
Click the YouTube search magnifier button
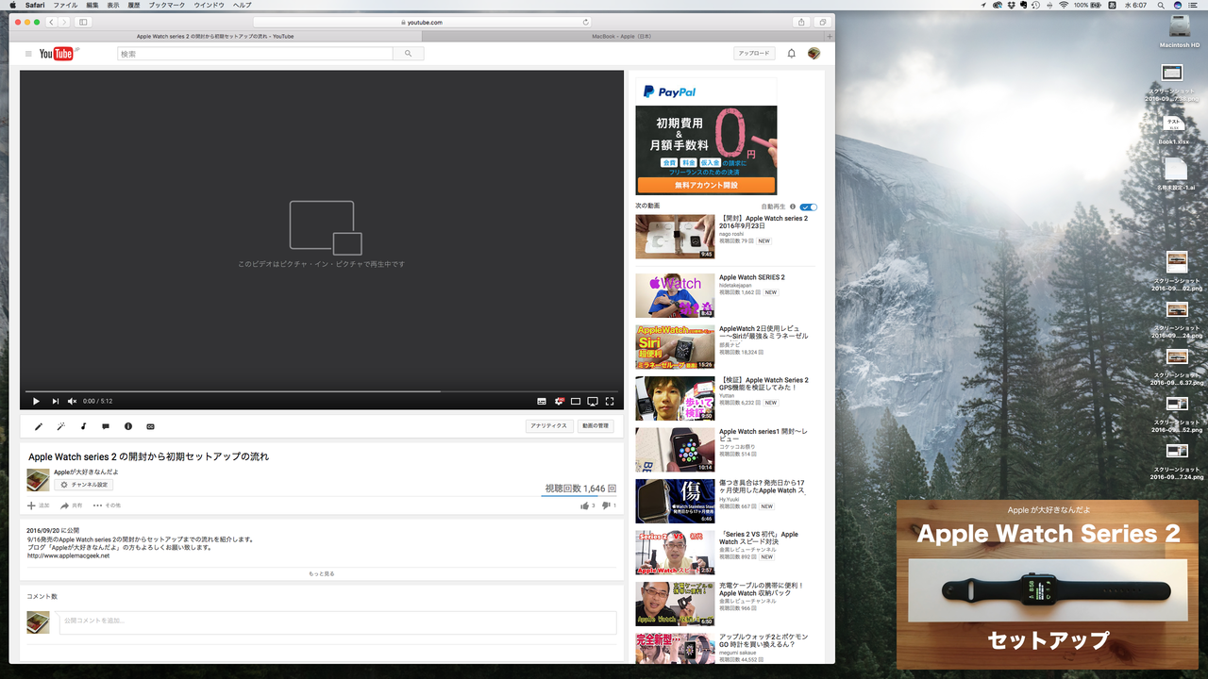pos(408,54)
